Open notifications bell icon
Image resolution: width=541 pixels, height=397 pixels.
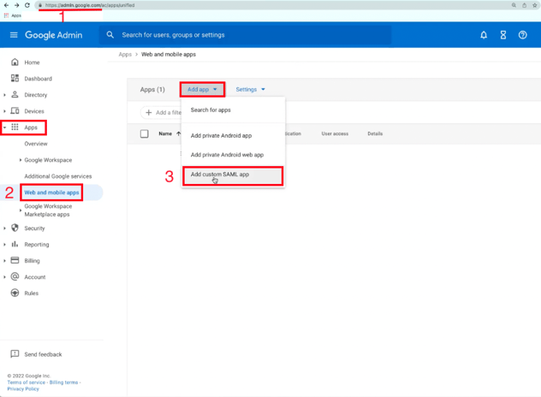point(484,35)
